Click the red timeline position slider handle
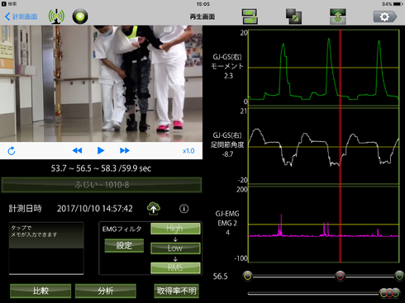405x303 pixels. pyautogui.click(x=341, y=276)
